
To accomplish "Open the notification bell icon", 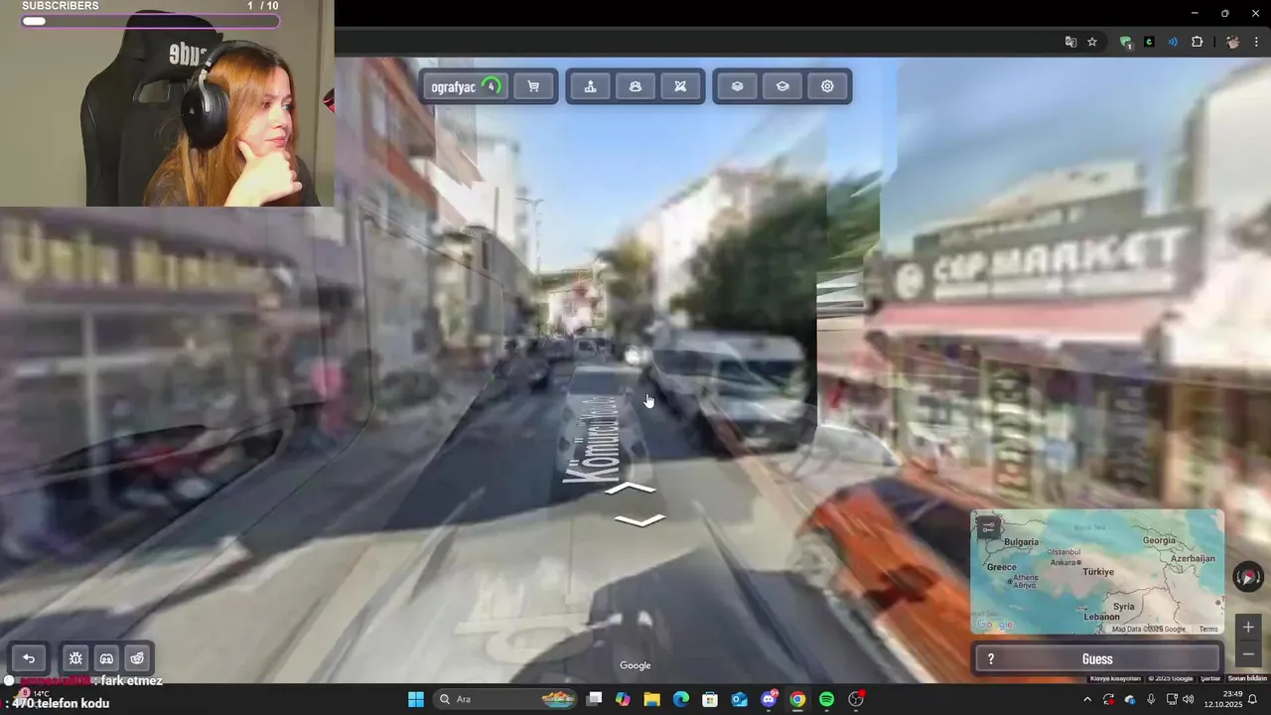I will [x=1252, y=699].
